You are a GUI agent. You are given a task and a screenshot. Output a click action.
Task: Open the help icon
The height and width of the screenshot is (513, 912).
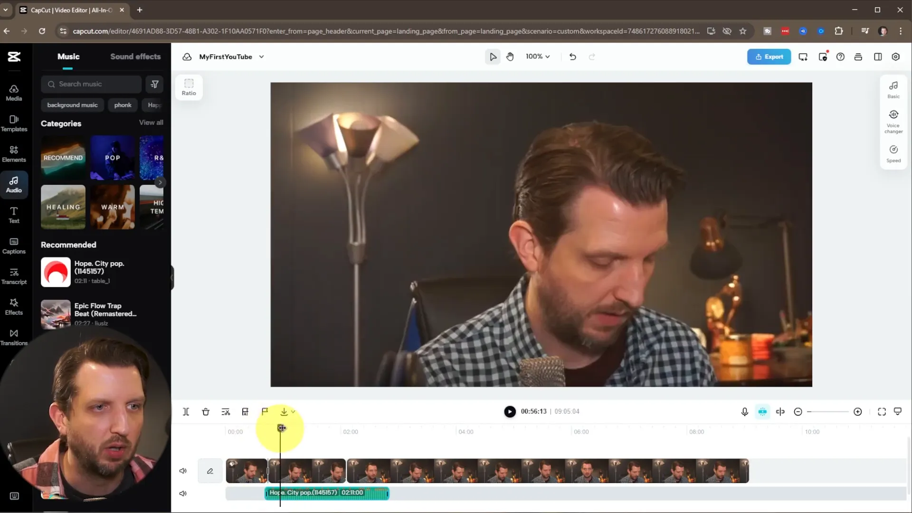point(840,57)
